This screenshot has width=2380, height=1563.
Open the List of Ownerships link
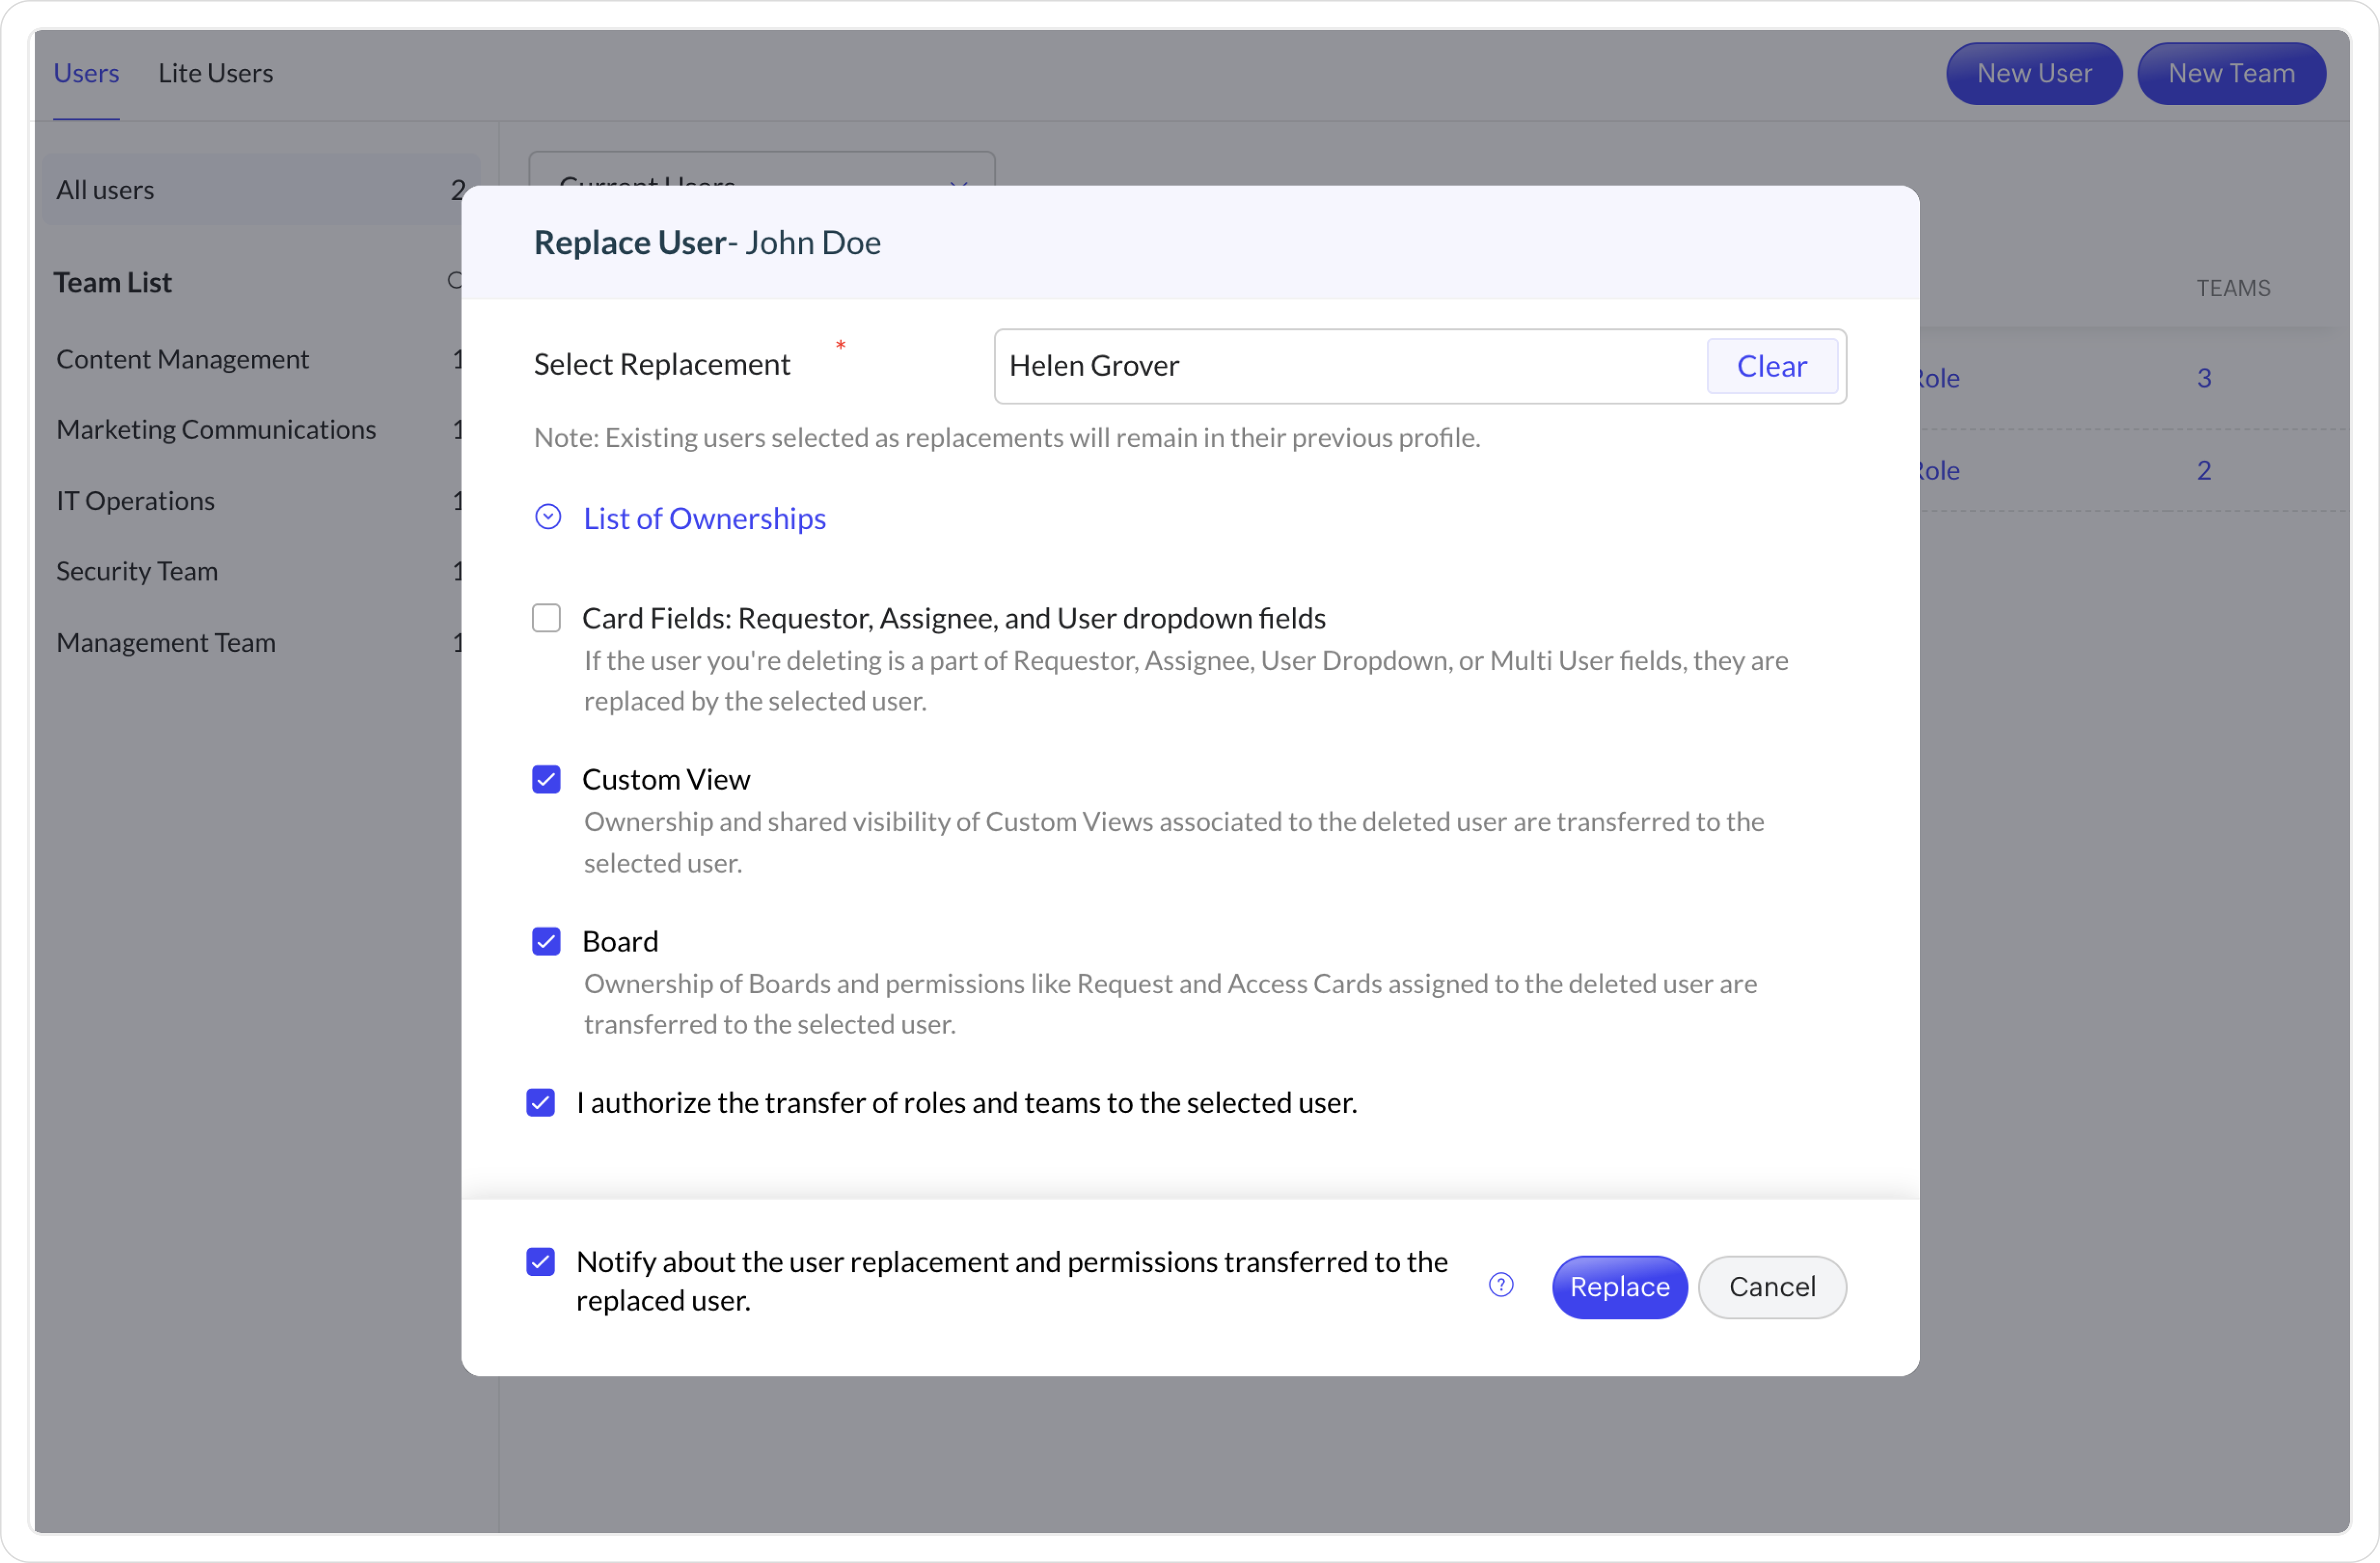704,518
